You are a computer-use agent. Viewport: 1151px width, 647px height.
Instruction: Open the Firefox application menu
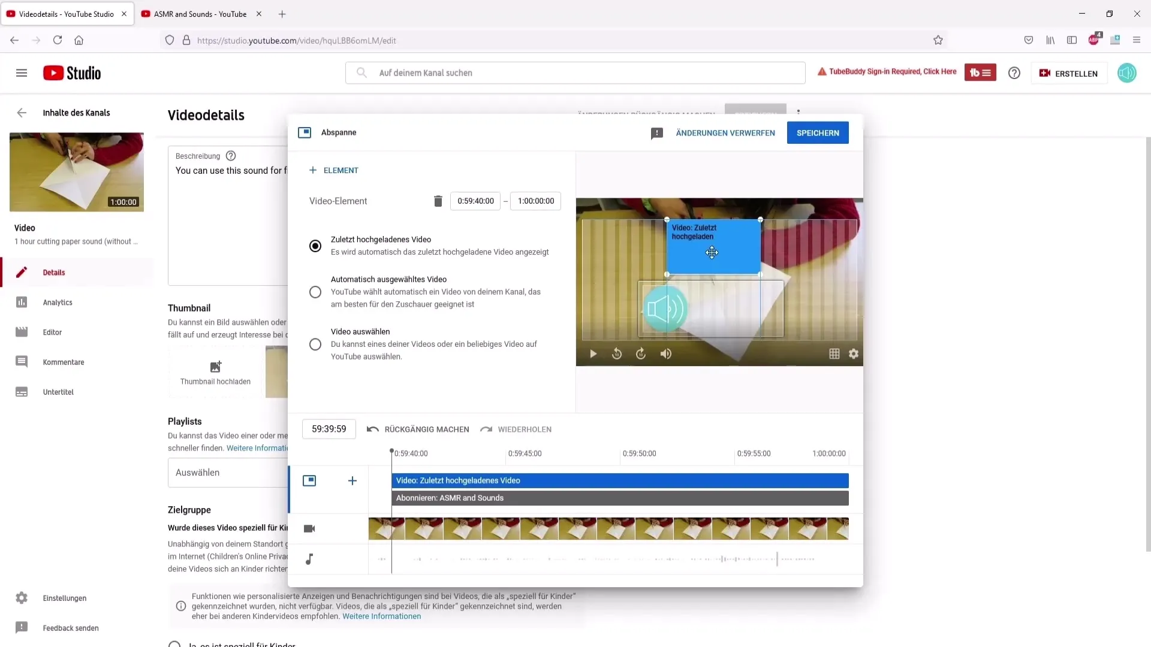coord(1137,40)
